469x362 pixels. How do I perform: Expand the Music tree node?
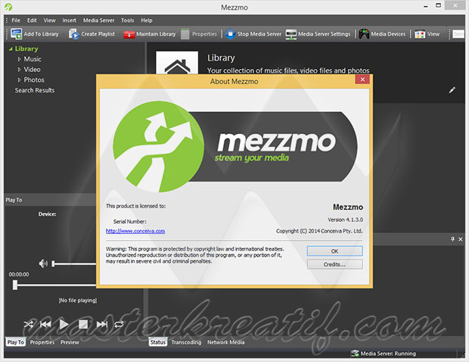(x=20, y=59)
